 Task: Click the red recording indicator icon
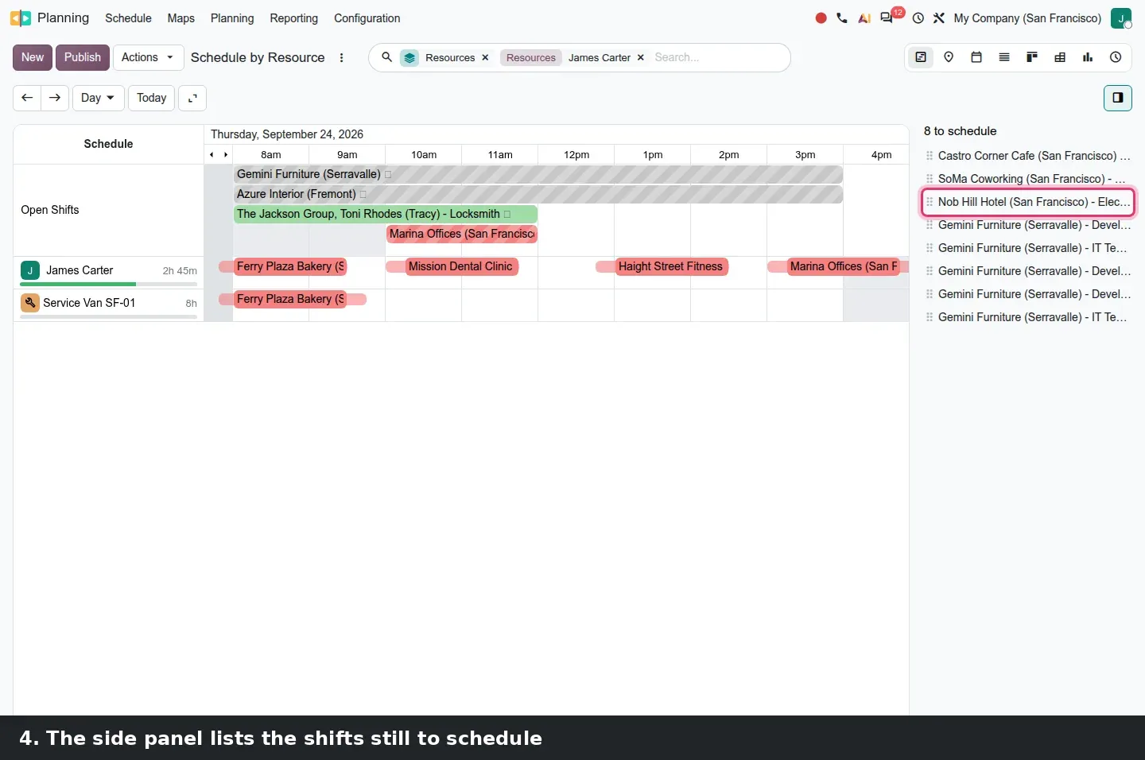tap(821, 18)
